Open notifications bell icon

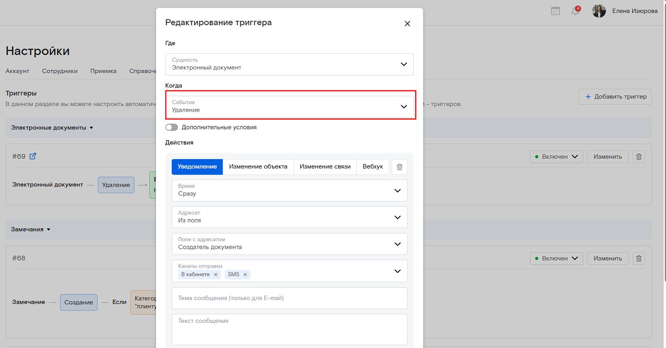576,11
